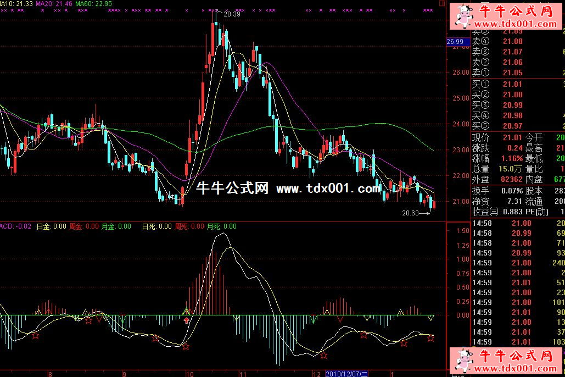Select the MA10: 21.33 indicator label
565x377 pixels.
pos(16,4)
